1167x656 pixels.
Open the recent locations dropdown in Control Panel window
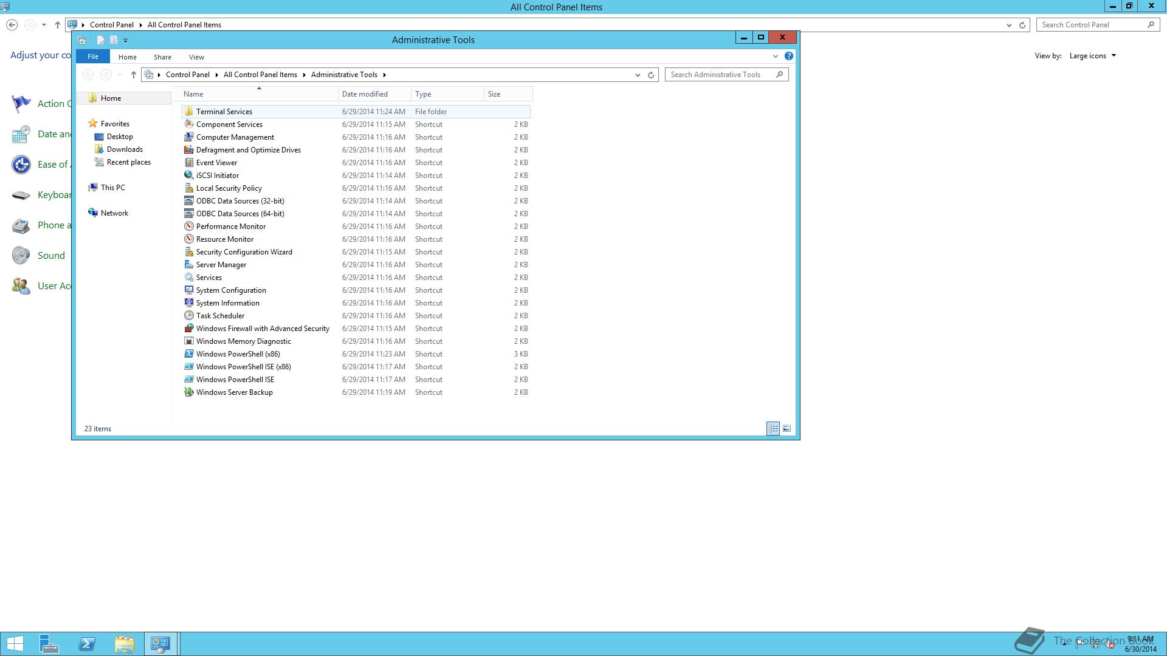pyautogui.click(x=44, y=25)
